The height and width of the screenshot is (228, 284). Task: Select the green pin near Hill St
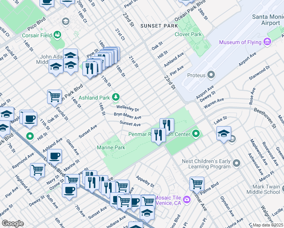[30, 136]
